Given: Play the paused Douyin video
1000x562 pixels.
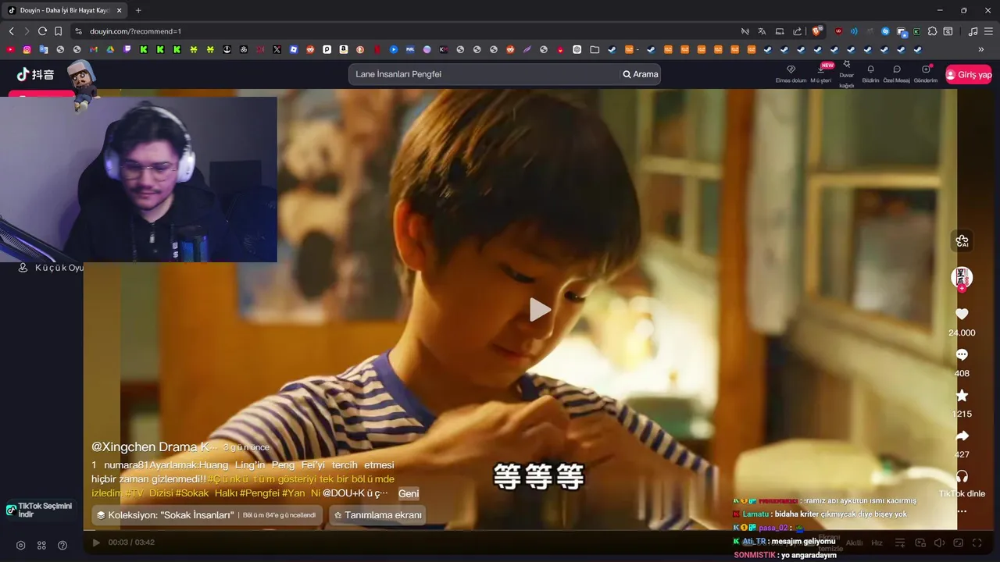Looking at the screenshot, I should [x=540, y=310].
